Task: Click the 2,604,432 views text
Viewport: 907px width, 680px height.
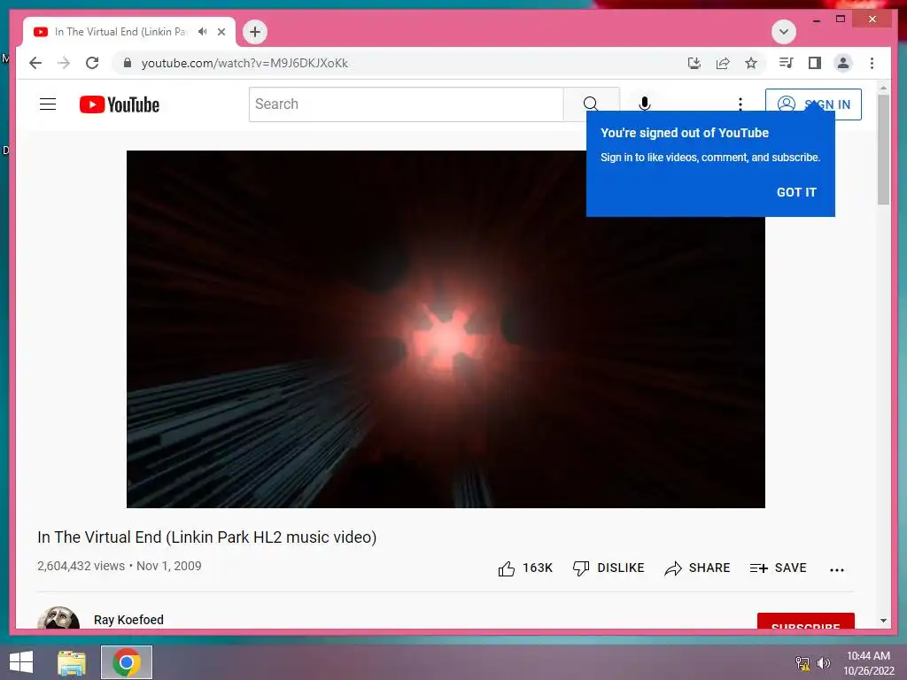Action: [x=81, y=566]
